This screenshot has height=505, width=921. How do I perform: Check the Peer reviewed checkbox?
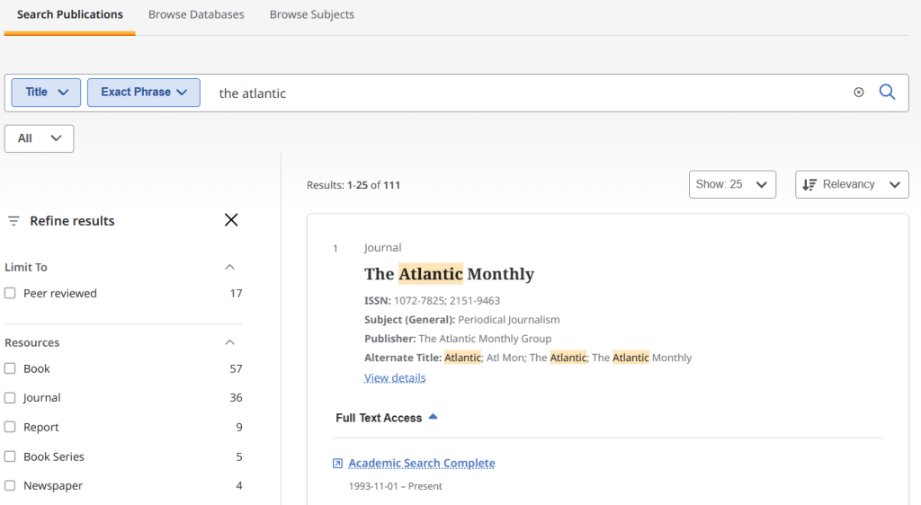coord(10,293)
